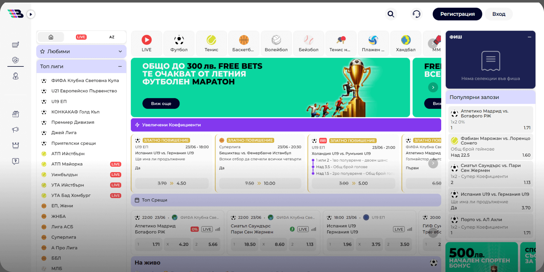Viewport: 544px width, 272px height.
Task: Switch to the A-Z listing tab
Action: click(112, 37)
